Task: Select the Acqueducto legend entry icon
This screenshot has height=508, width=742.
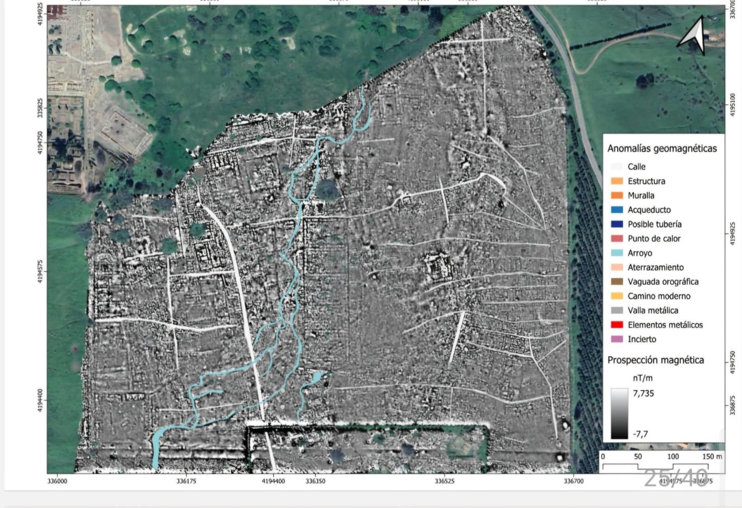Action: [617, 210]
